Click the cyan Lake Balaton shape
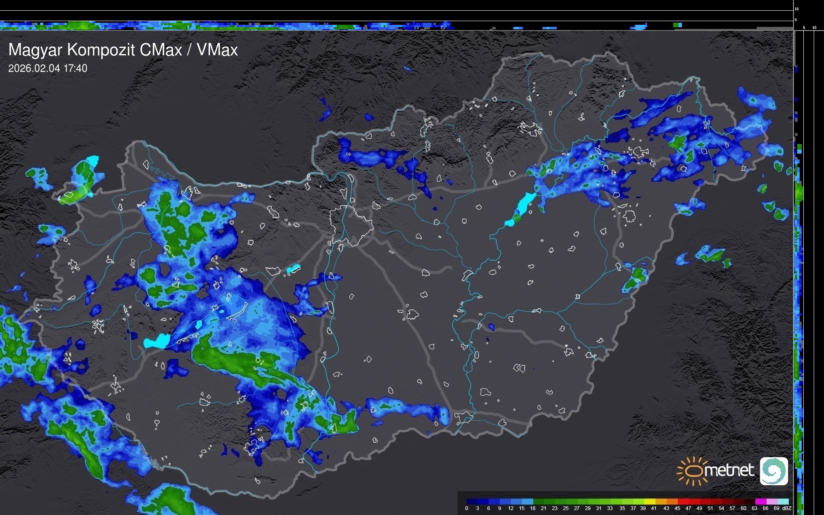Viewport: 824px width, 515px height. 157,341
